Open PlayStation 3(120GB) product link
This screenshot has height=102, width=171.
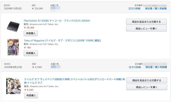tap(57, 21)
